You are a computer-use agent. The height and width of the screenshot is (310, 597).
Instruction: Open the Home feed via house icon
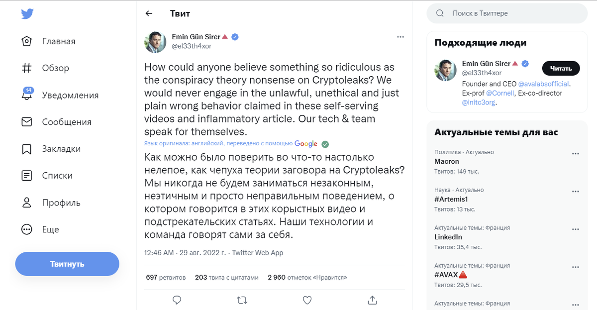[x=25, y=41]
